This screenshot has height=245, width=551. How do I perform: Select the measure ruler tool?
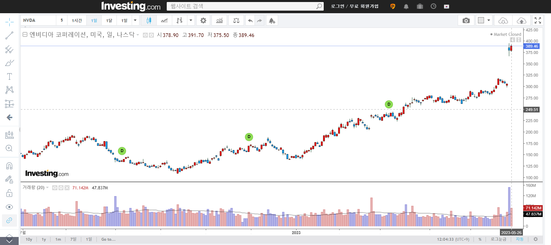[x=9, y=135]
